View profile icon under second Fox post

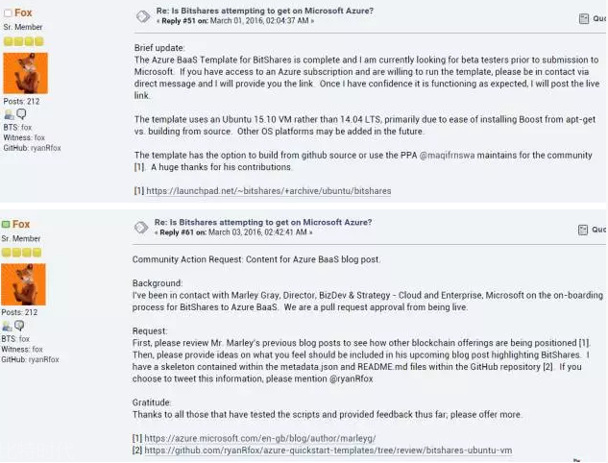point(9,326)
